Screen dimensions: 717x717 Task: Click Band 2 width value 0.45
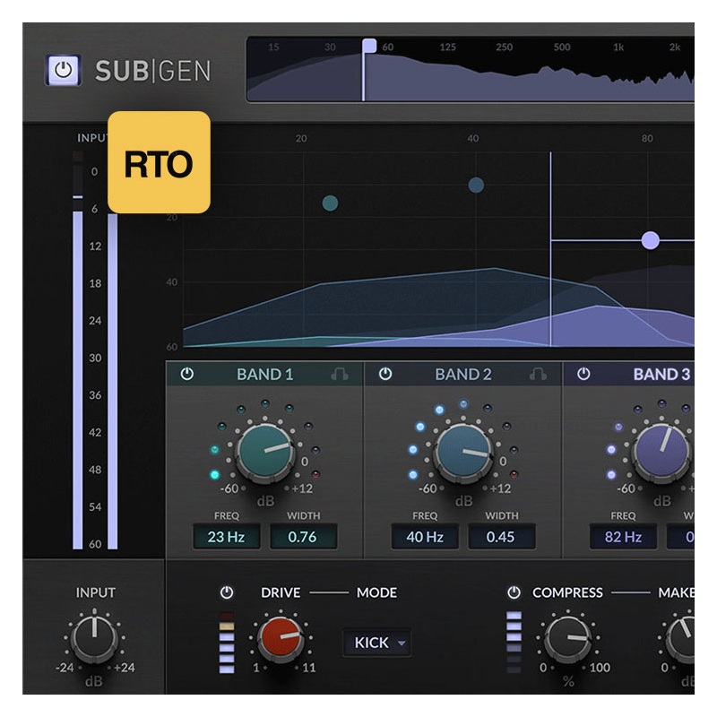pos(502,538)
